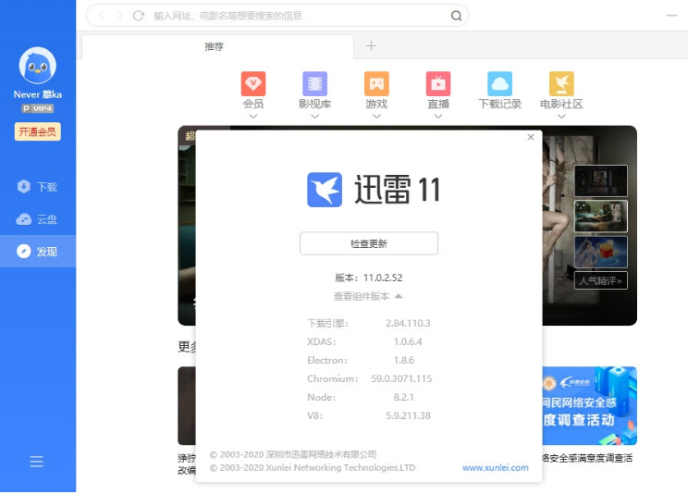The height and width of the screenshot is (495, 688).
Task: Open the 下载记录 cloud icon
Action: pyautogui.click(x=499, y=84)
